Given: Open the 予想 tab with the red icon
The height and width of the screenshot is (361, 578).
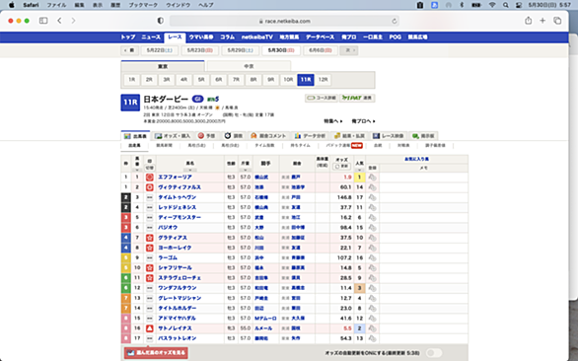Looking at the screenshot, I should point(206,136).
